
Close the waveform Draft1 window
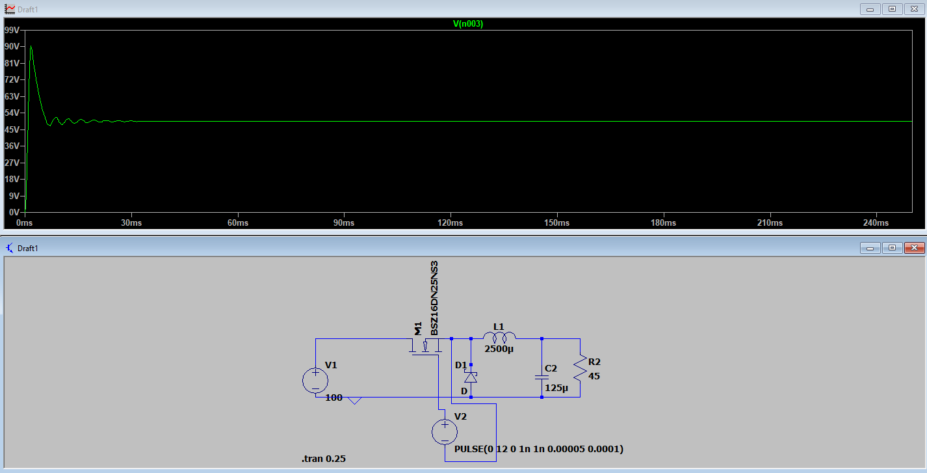tap(914, 9)
